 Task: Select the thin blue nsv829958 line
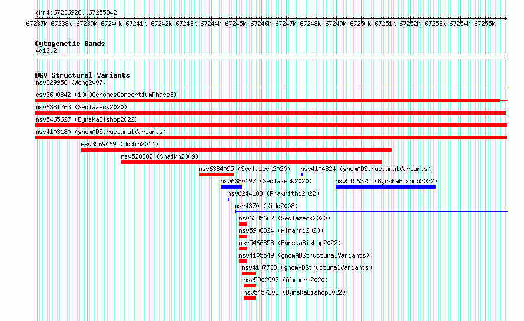(x=271, y=88)
